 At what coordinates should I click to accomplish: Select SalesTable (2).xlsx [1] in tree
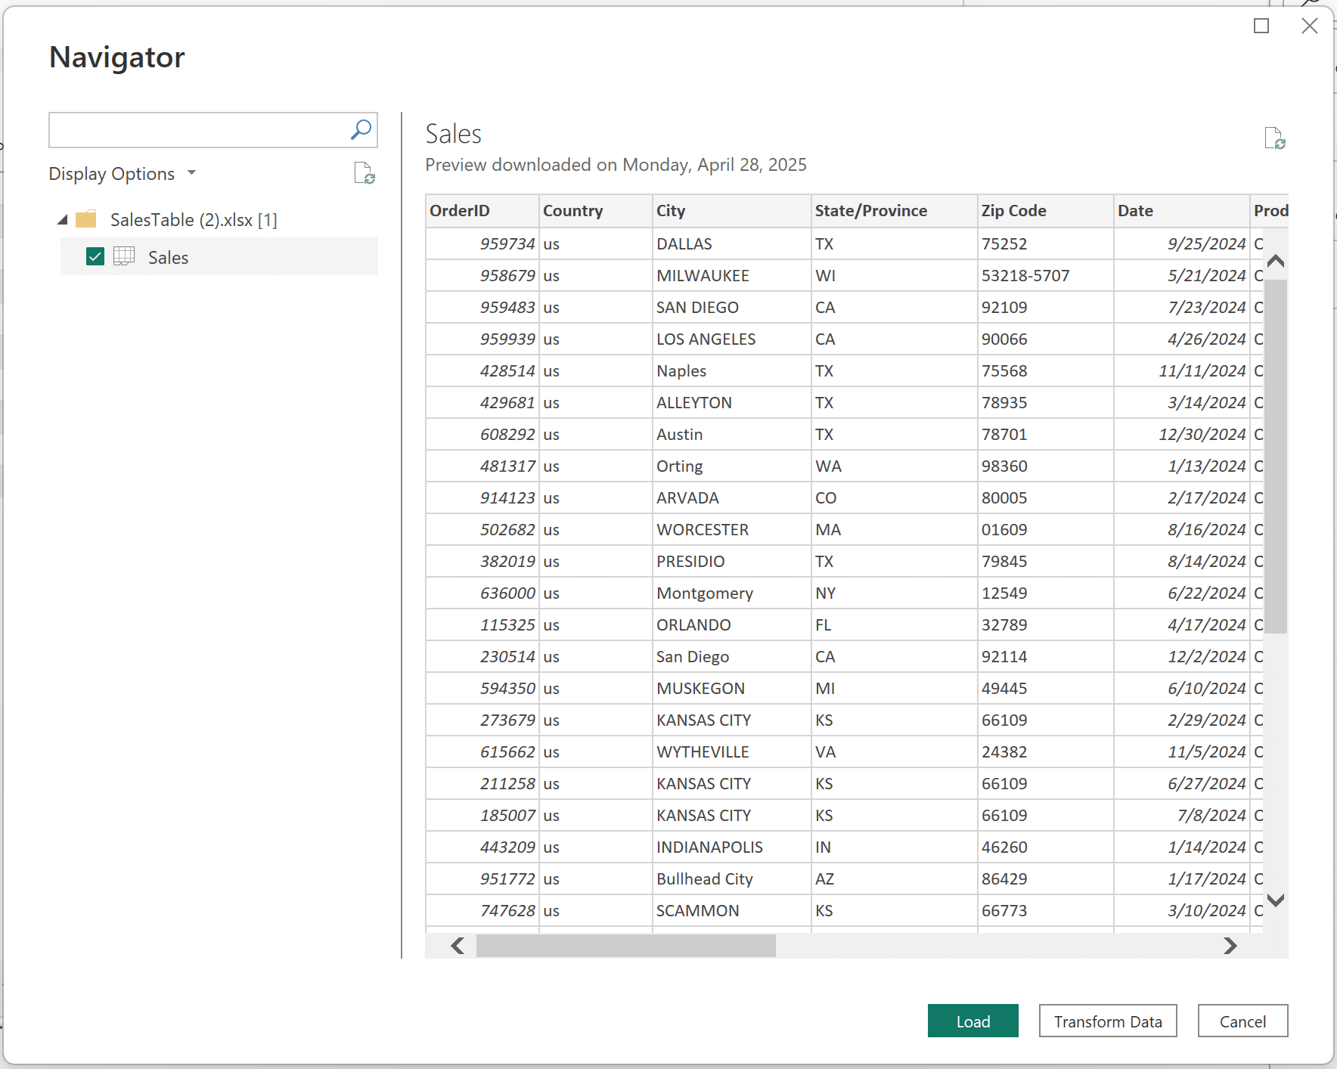click(194, 220)
